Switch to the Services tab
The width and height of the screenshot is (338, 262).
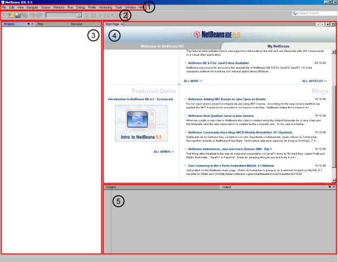point(76,24)
